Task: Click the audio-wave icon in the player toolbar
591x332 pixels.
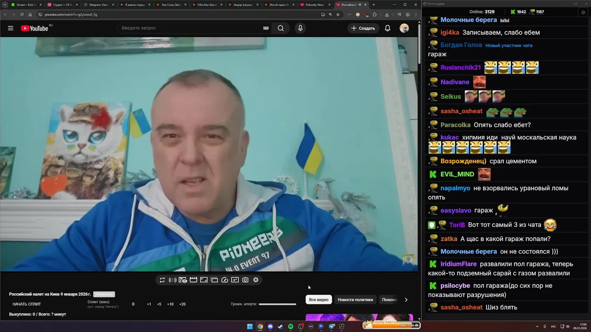Action: [173, 280]
